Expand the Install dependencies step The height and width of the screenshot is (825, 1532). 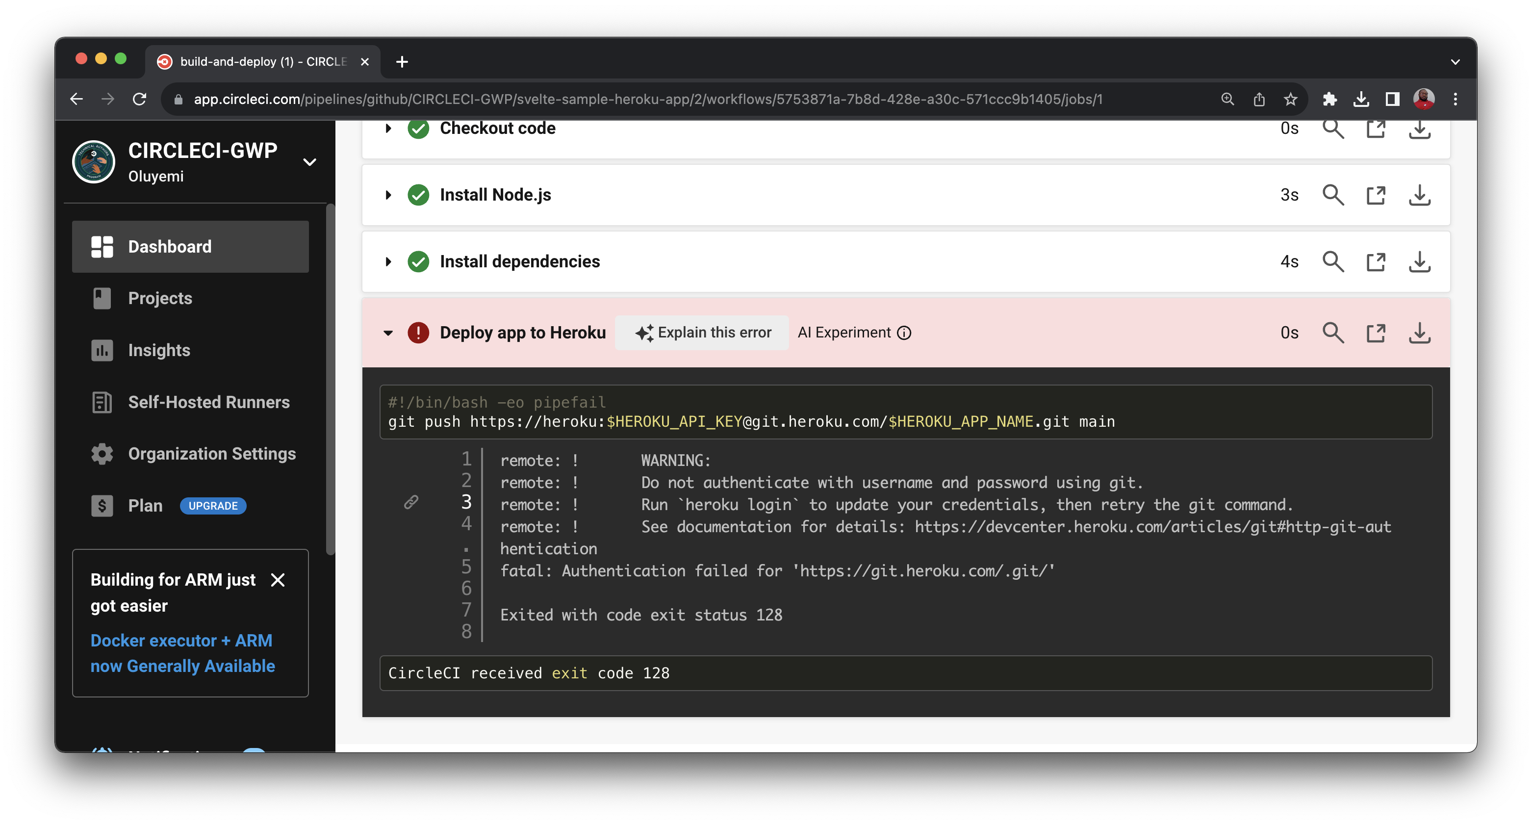(388, 262)
